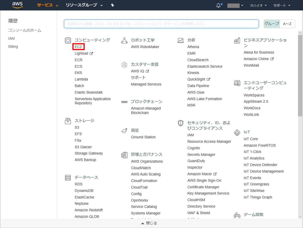Switch service view to A〜Z
Image resolution: width=303 pixels, height=228 pixels.
pos(287,24)
